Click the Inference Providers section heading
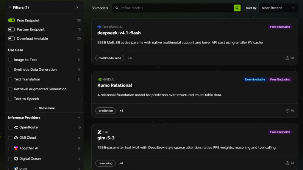The image size is (303, 170). click(x=24, y=117)
